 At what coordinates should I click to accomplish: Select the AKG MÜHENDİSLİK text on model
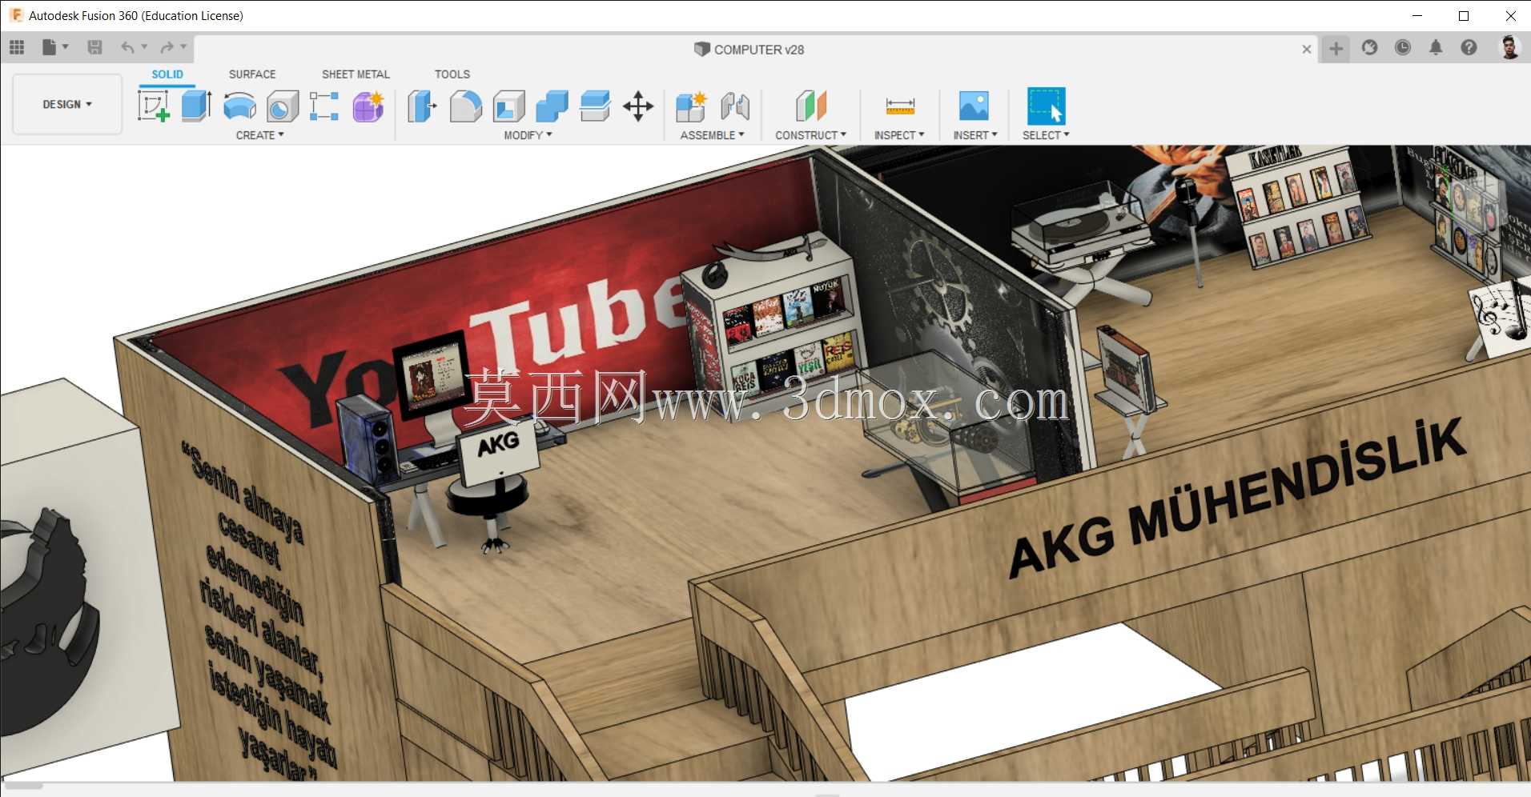pyautogui.click(x=1236, y=496)
